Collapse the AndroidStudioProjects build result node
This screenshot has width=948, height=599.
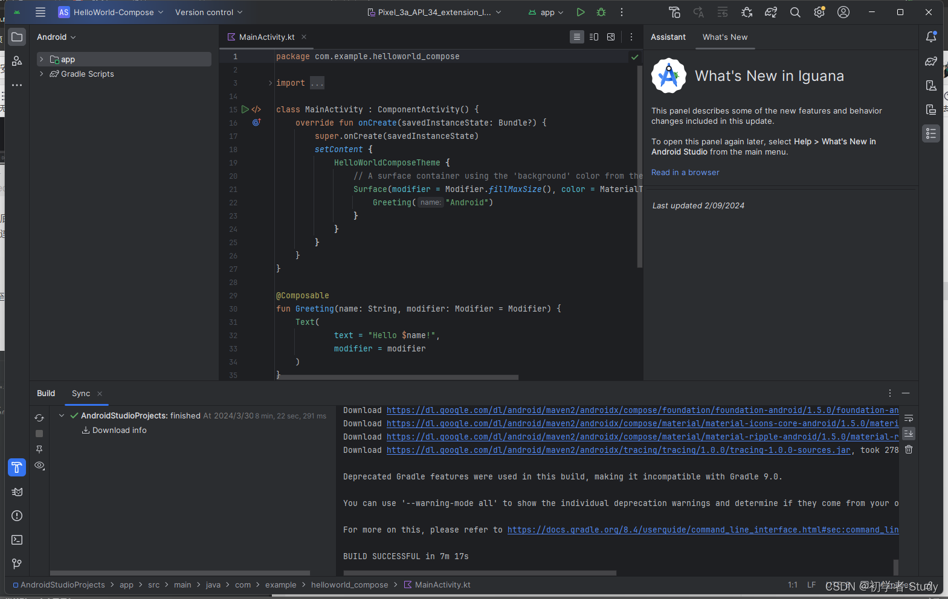click(62, 415)
